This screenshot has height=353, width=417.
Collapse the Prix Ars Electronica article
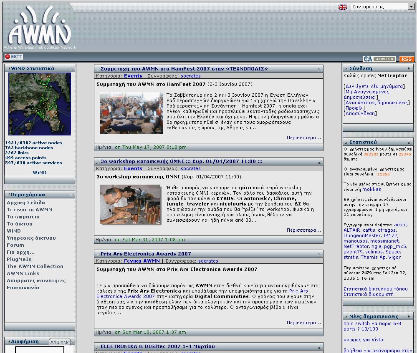[319, 255]
